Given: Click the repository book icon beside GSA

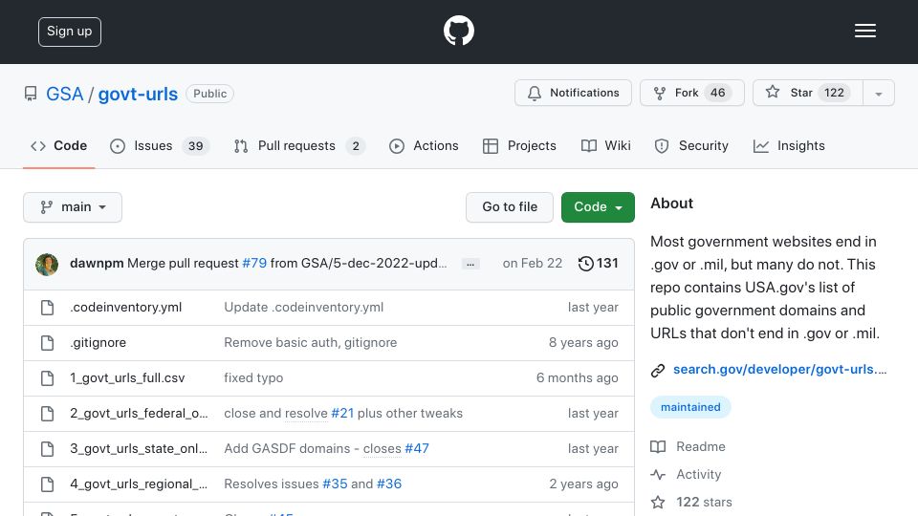Looking at the screenshot, I should pos(31,94).
